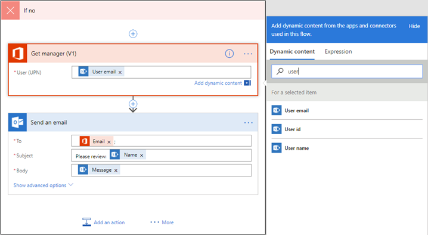Insert step via plus between the actions
Screen dimensions: 428x235
(133, 104)
